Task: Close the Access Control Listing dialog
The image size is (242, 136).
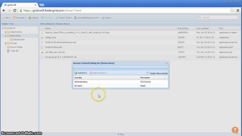Action: click(167, 63)
